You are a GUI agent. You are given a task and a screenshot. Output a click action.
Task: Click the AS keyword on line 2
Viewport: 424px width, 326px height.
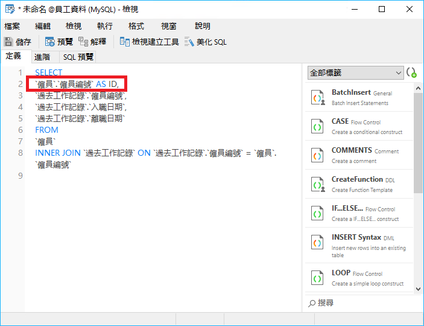[101, 84]
